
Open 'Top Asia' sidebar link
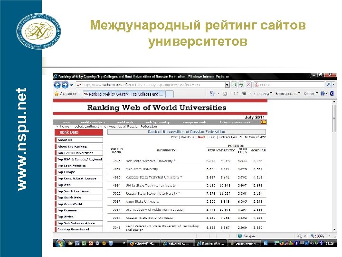(x=79, y=185)
